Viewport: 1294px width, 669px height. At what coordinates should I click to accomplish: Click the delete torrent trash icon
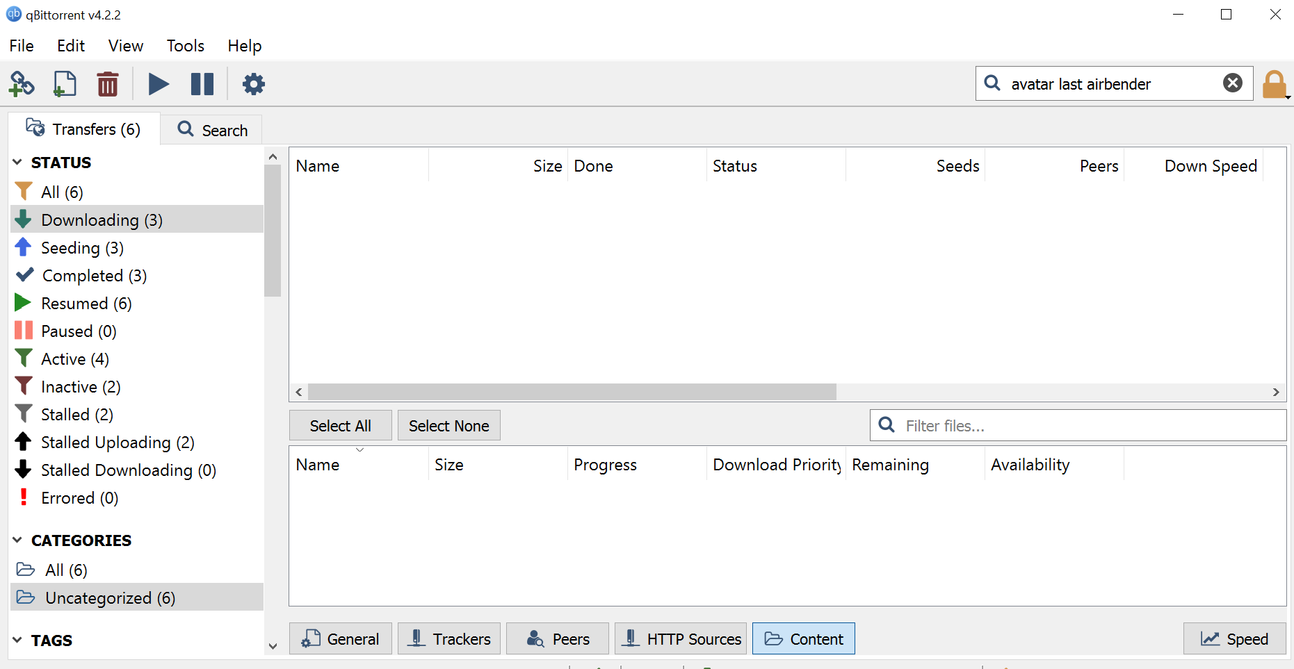(108, 83)
